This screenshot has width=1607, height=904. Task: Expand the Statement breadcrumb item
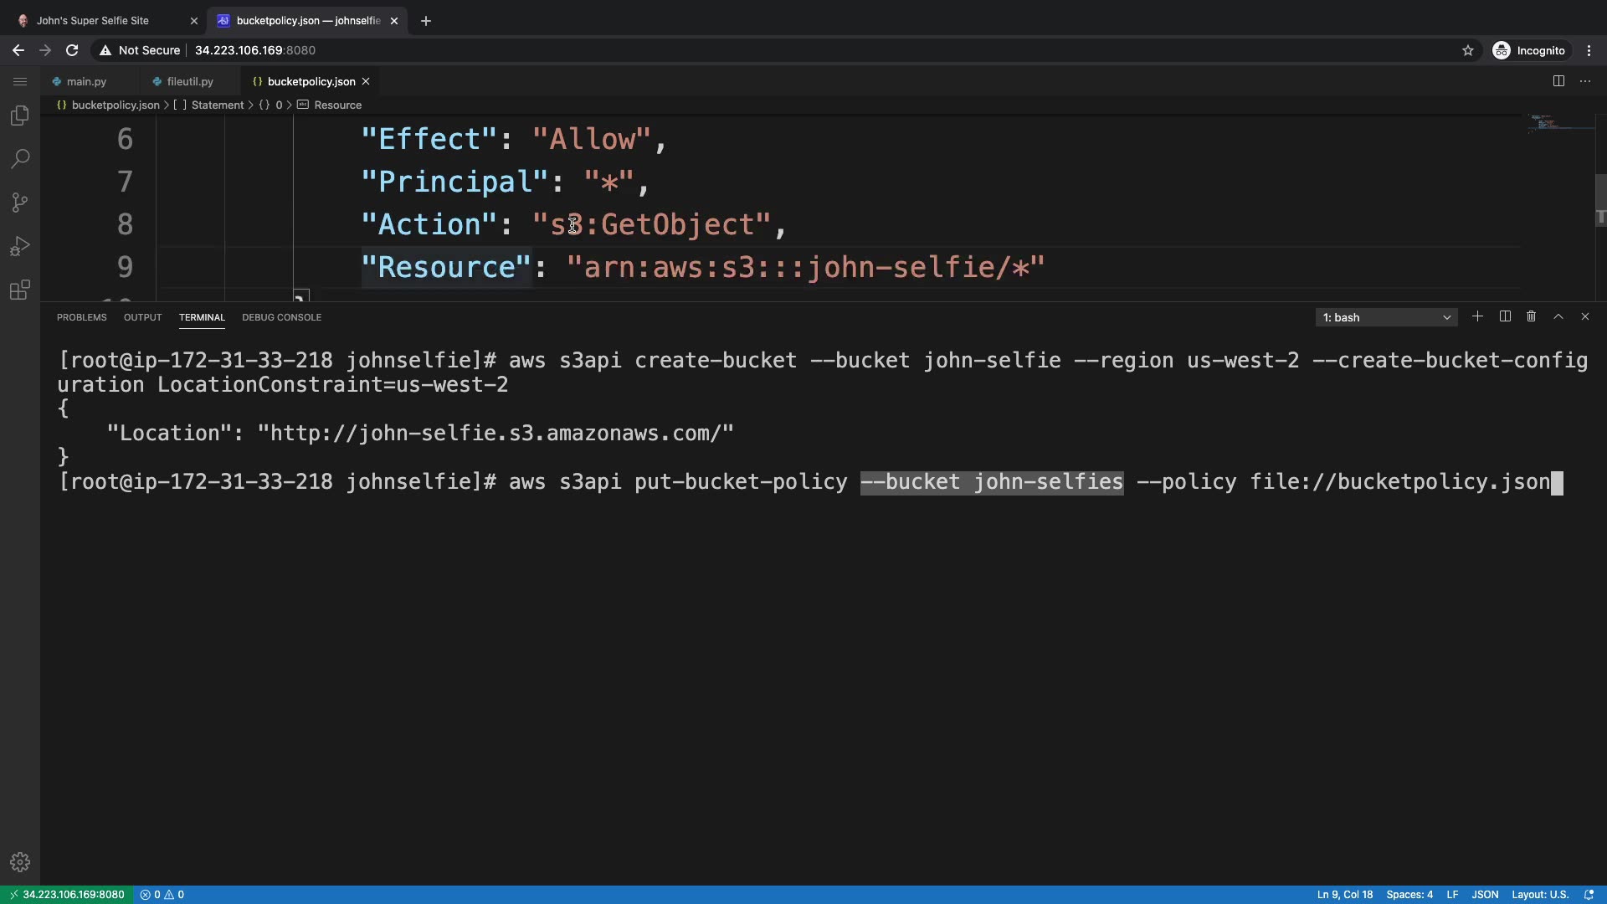[217, 105]
